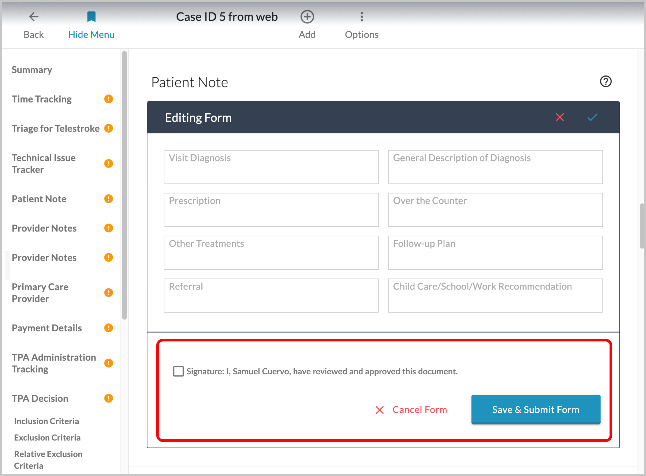Image resolution: width=646 pixels, height=476 pixels.
Task: Click into General Description of Diagnosis field
Action: coord(495,167)
